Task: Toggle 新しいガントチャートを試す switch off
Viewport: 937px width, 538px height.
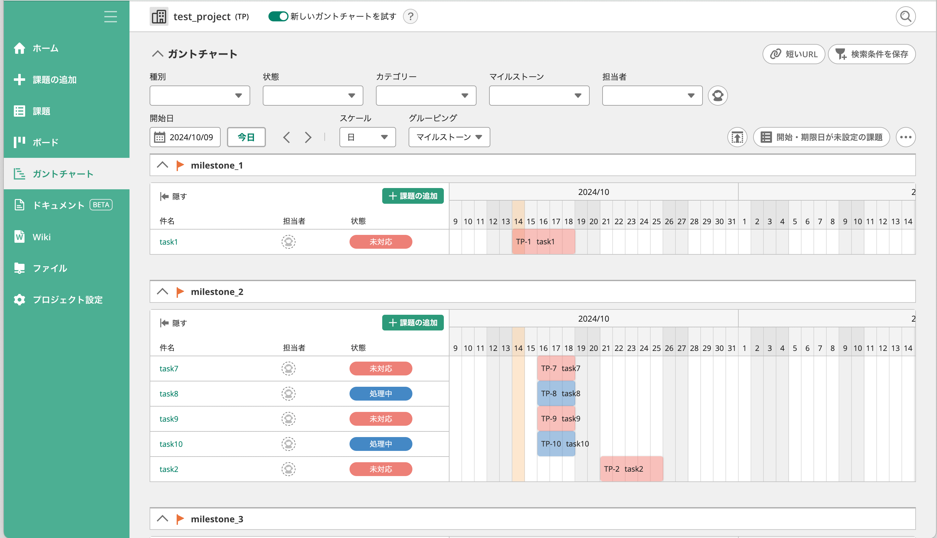Action: point(278,17)
